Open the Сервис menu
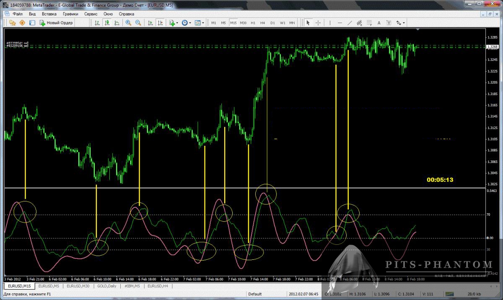Screen dimensions: 503x300 click(91, 14)
